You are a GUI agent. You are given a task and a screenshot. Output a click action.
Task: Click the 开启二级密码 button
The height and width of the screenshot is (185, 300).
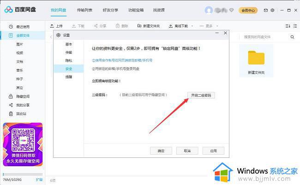click(201, 95)
